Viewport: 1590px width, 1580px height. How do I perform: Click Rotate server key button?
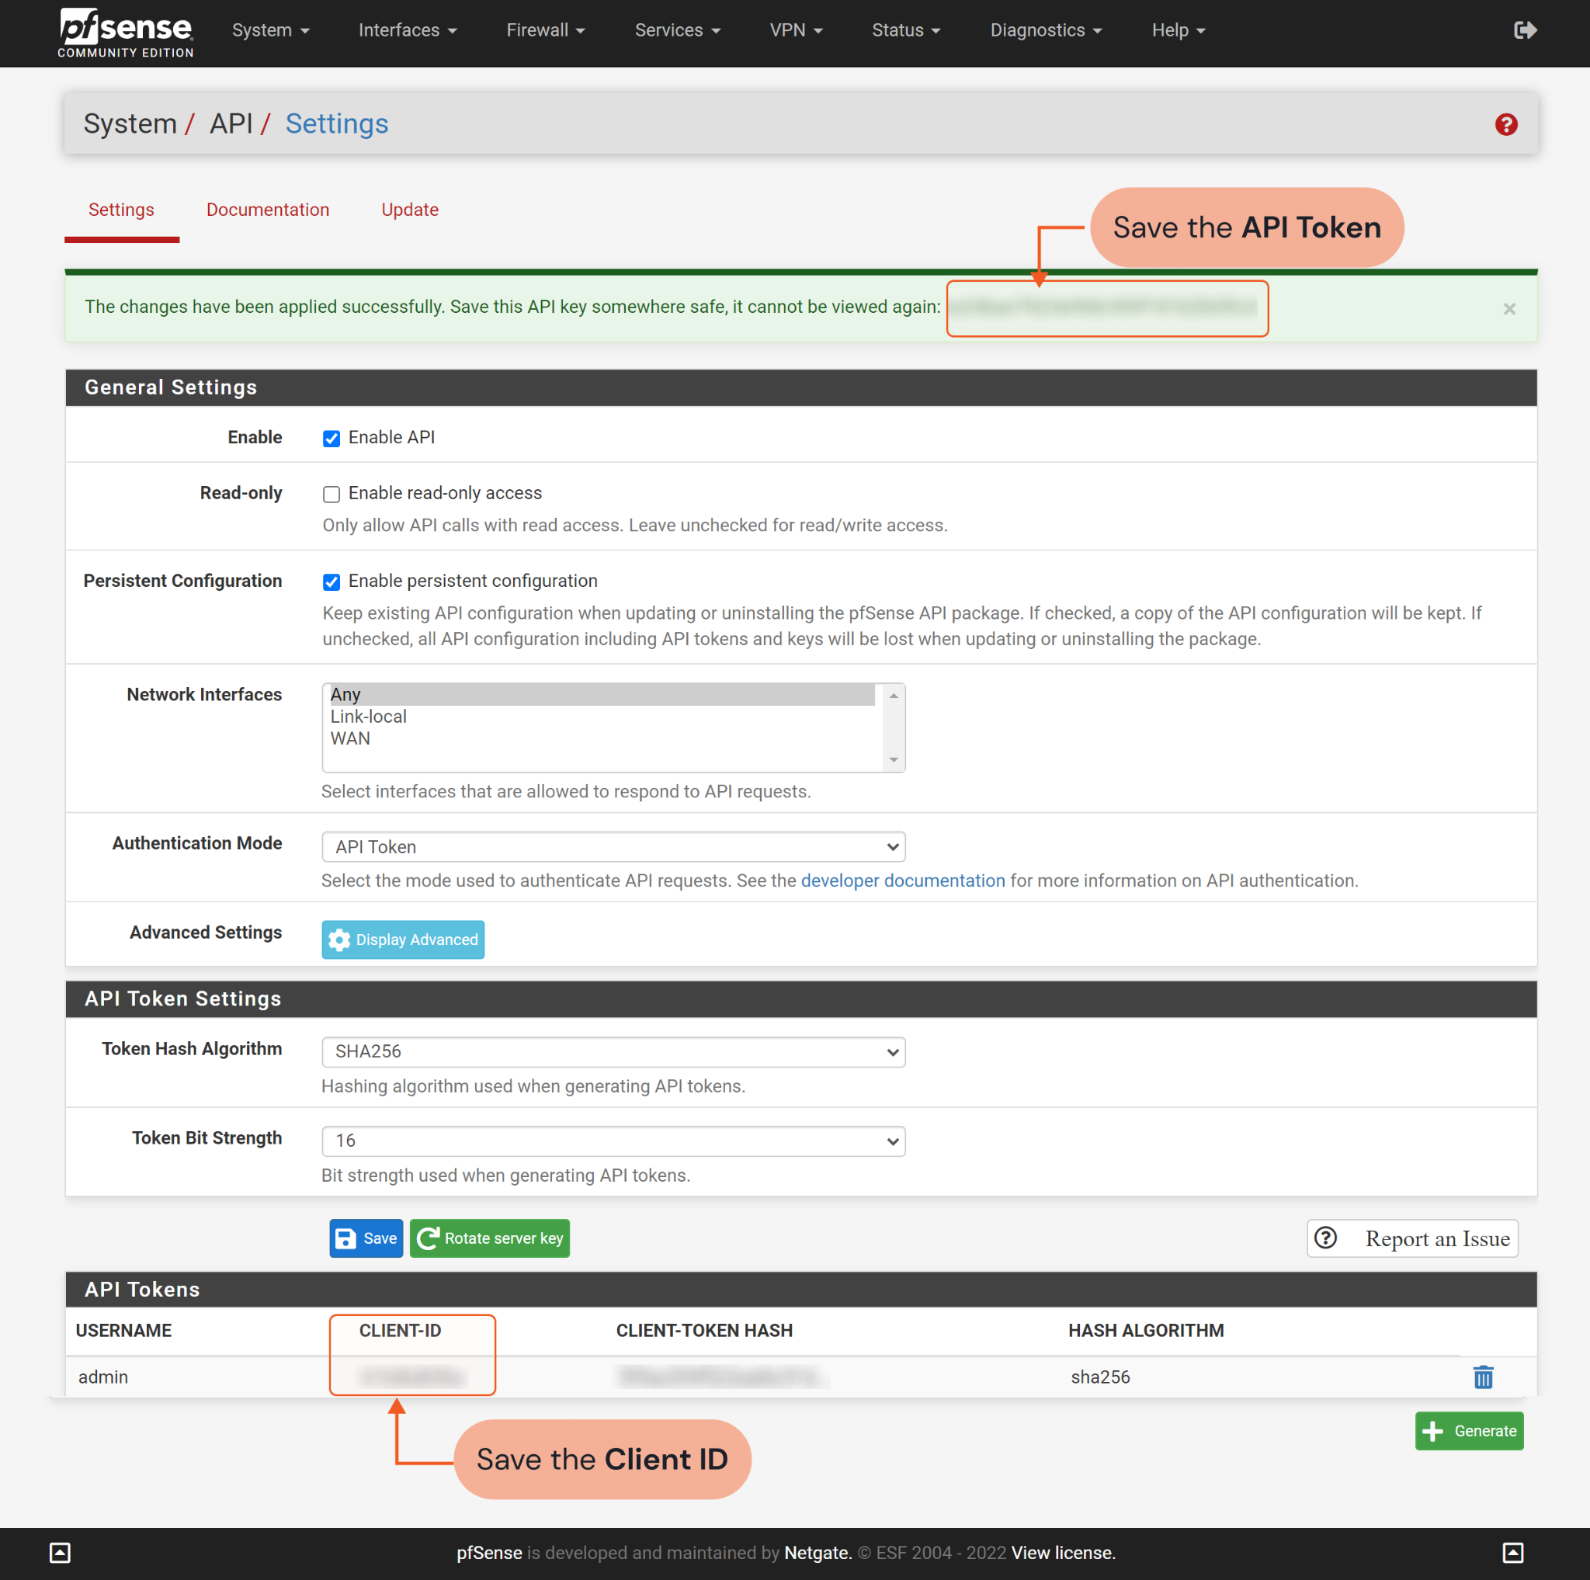490,1238
